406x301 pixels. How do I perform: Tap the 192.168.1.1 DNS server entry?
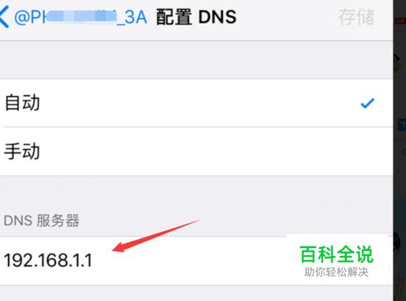[x=196, y=261]
